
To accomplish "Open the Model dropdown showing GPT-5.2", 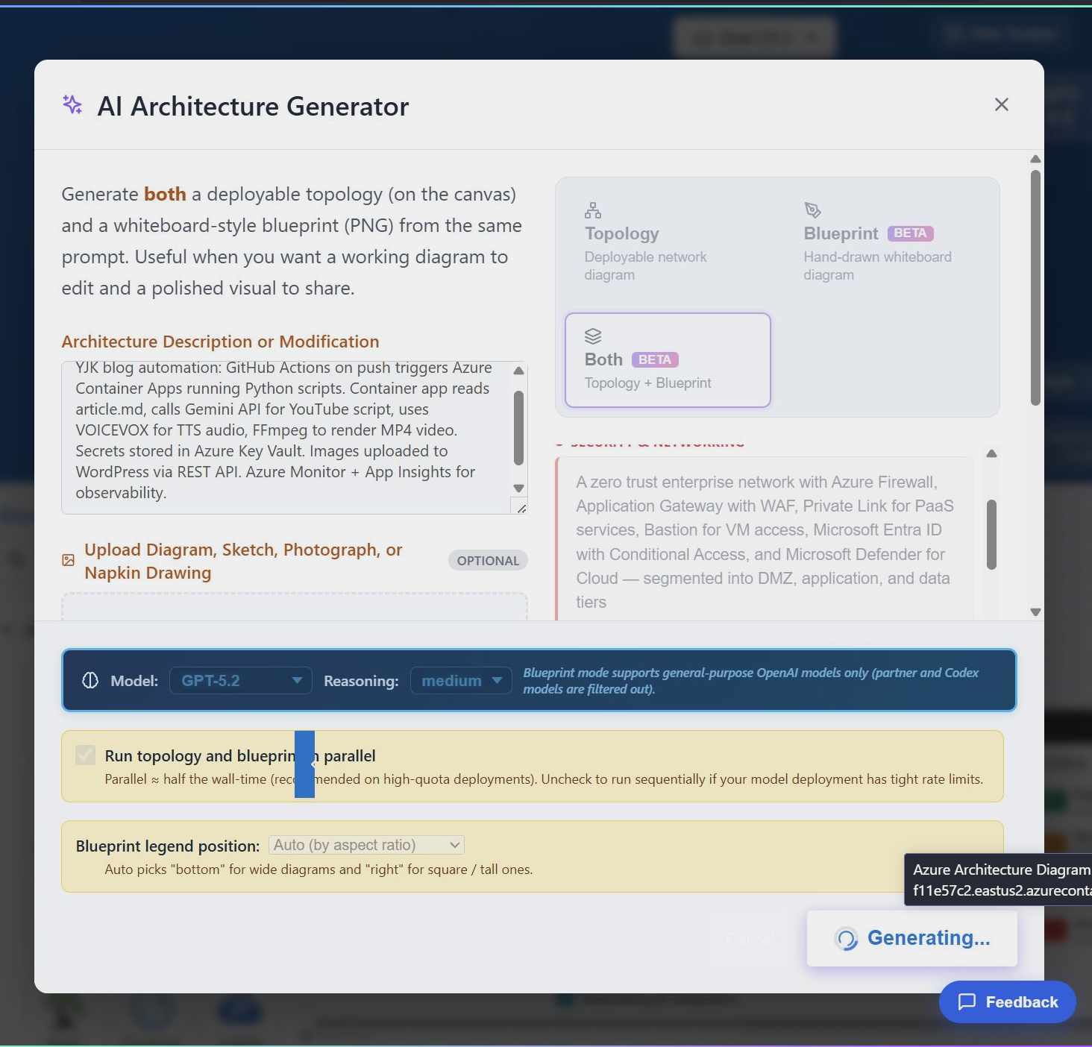I will pos(241,680).
